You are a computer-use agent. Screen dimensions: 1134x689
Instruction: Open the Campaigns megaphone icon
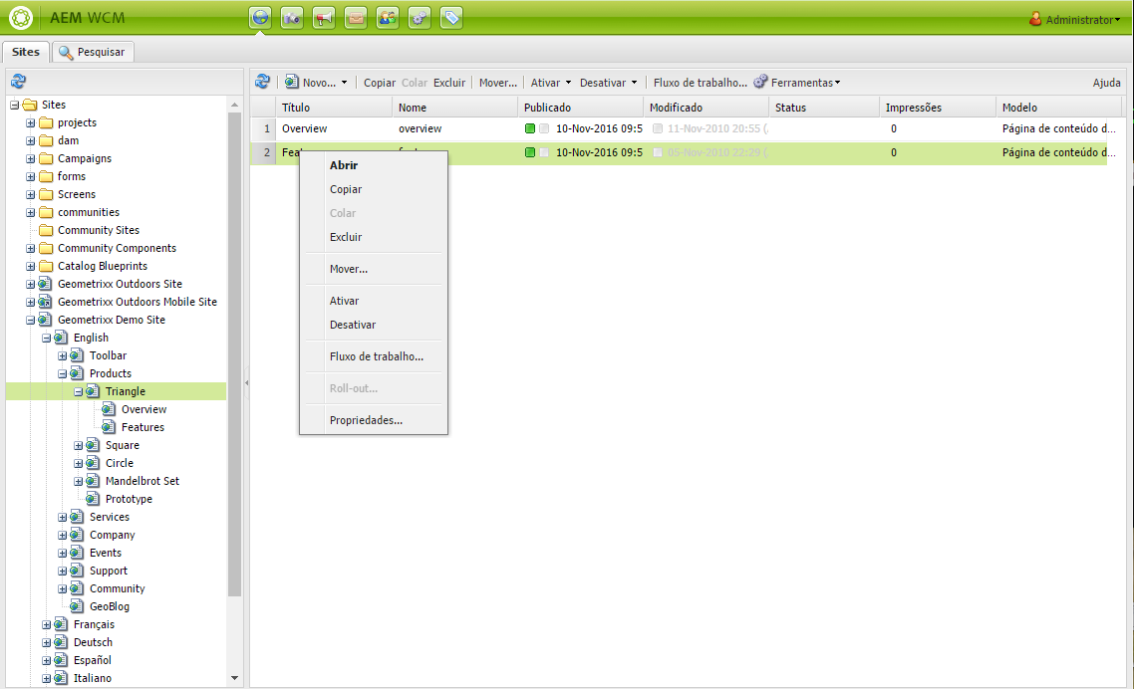[324, 18]
